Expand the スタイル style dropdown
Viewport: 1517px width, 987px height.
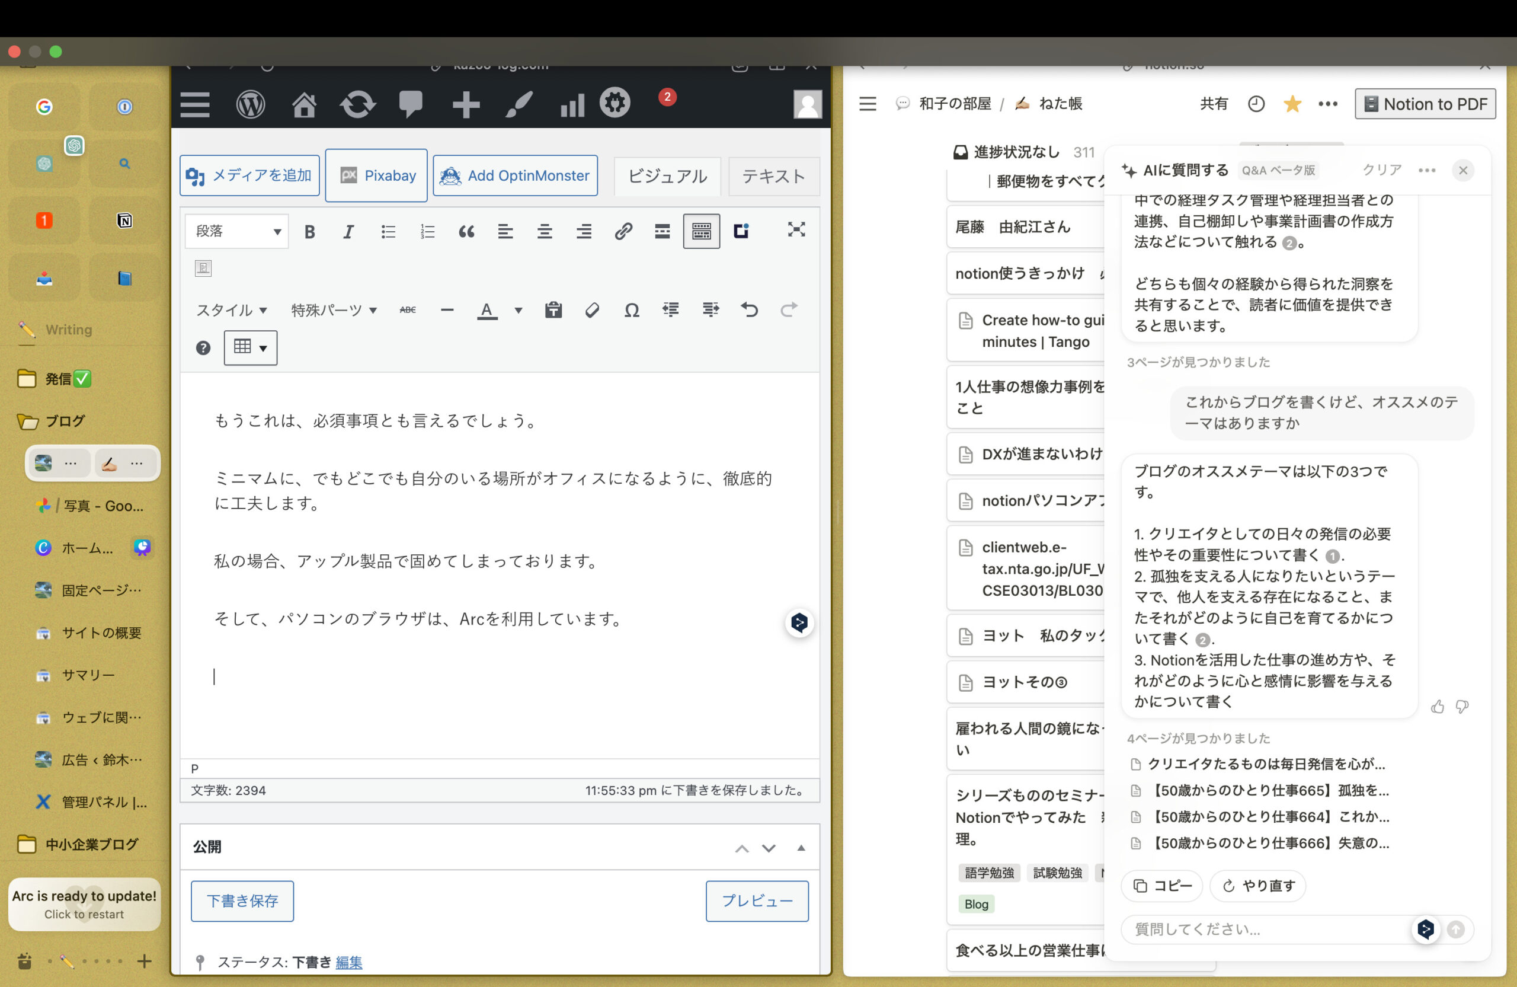(x=231, y=311)
